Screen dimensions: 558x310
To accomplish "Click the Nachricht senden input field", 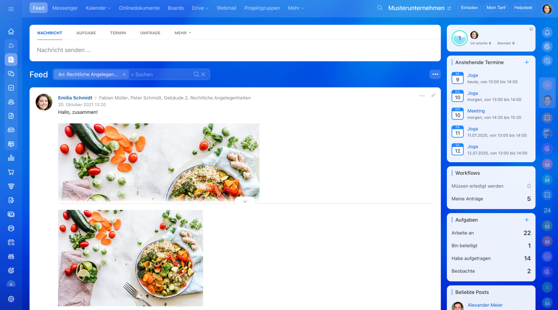I will point(235,50).
